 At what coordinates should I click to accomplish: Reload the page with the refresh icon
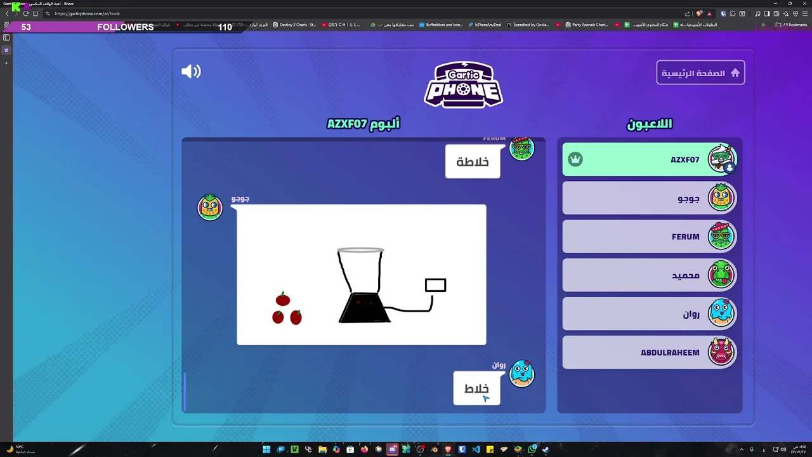pyautogui.click(x=26, y=13)
